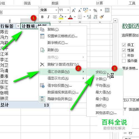
Task: Click the borders icon in mini toolbar
Action: tap(80, 17)
